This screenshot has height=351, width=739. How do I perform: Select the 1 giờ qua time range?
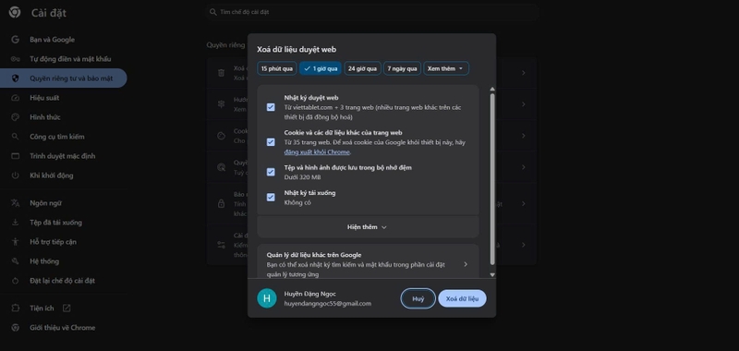[321, 68]
